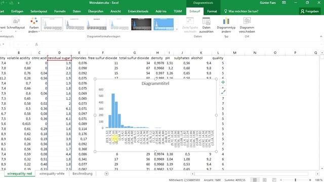The height and width of the screenshot is (182, 324).
Task: Open the Entwicklertools ribbon tab
Action: tap(138, 11)
